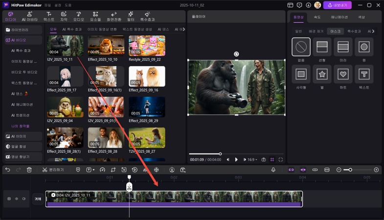Take a snapshot with the camera icon

(264, 159)
